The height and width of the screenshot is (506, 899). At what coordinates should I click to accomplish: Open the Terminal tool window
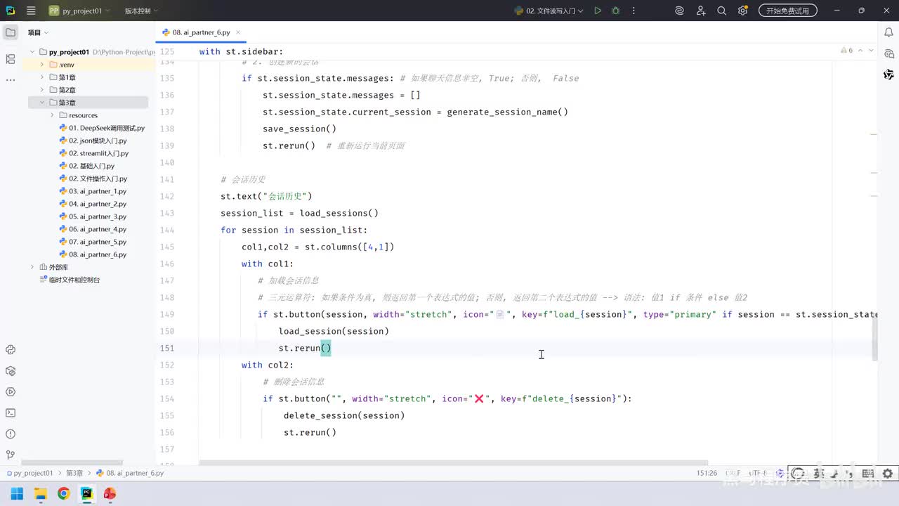click(x=11, y=413)
